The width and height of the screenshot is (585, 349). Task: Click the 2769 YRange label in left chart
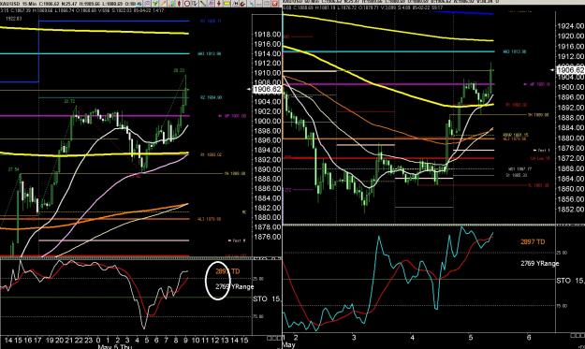pyautogui.click(x=235, y=286)
